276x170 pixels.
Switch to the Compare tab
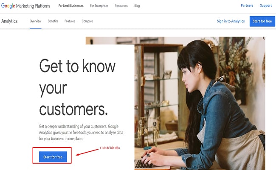coord(87,21)
